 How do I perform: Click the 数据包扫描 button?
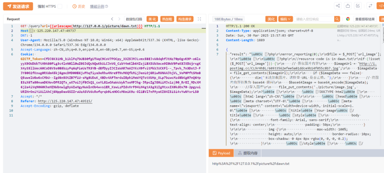click(x=134, y=19)
